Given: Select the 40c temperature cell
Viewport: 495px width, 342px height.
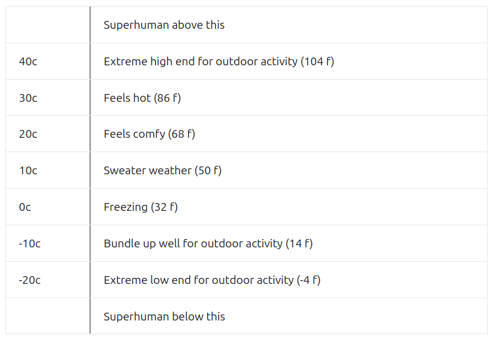Looking at the screenshot, I should pos(28,62).
